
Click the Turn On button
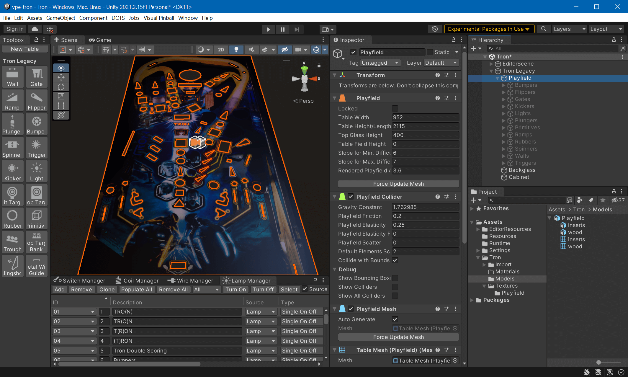[235, 290]
